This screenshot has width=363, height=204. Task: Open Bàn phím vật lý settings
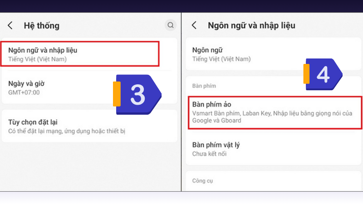[x=274, y=149]
